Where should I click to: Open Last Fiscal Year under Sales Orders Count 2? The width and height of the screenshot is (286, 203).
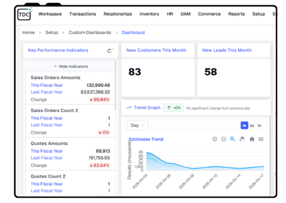point(47,125)
